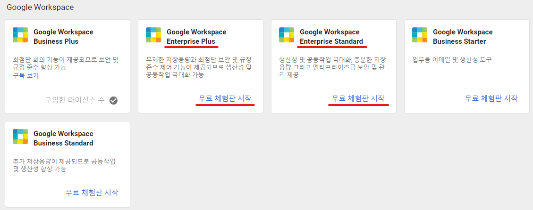Select the Google Workspace Enterprise Standard title
533x210 pixels.
[x=331, y=37]
